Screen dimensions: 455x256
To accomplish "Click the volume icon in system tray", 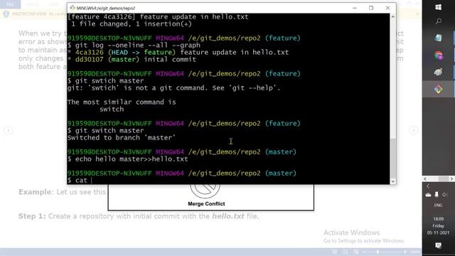I will coord(445,194).
